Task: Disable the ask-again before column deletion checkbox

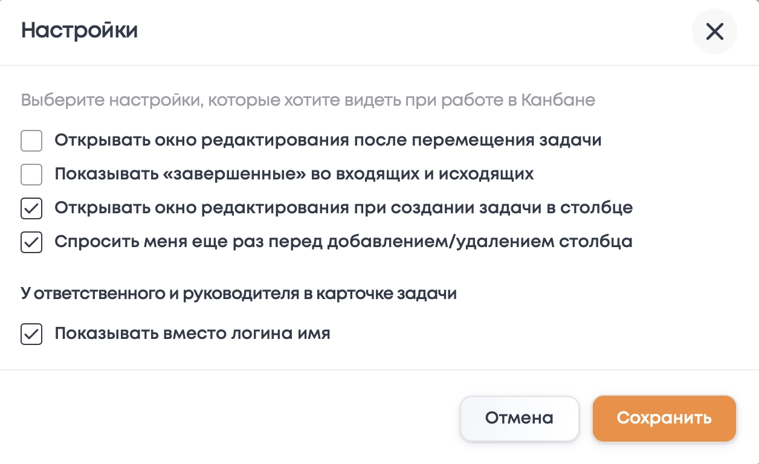Action: (x=31, y=243)
